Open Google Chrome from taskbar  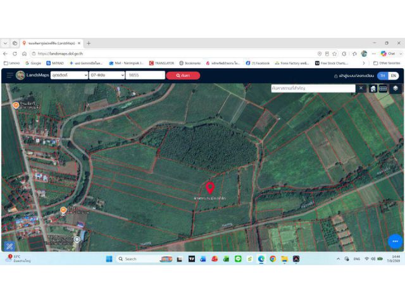click(273, 259)
